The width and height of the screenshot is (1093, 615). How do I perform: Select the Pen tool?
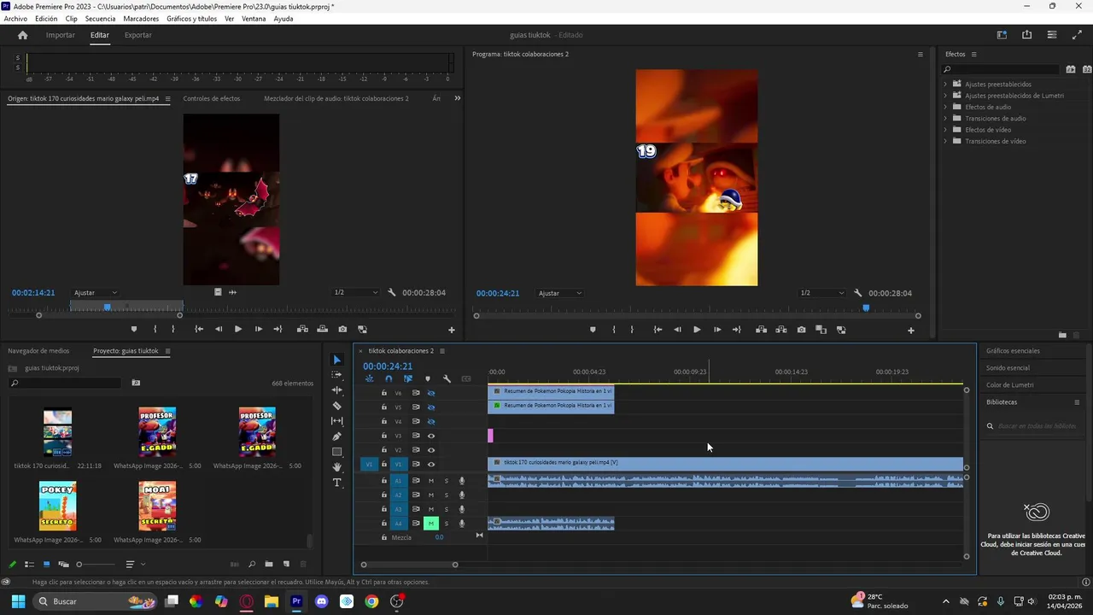point(336,436)
